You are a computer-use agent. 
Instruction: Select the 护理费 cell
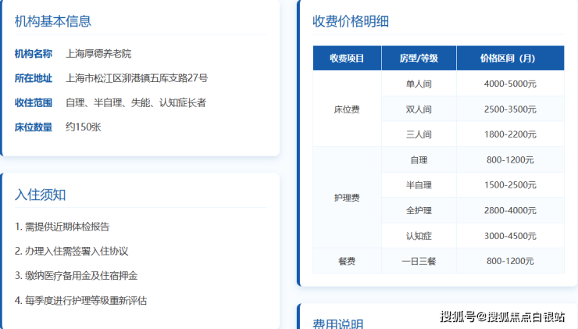[x=347, y=198]
